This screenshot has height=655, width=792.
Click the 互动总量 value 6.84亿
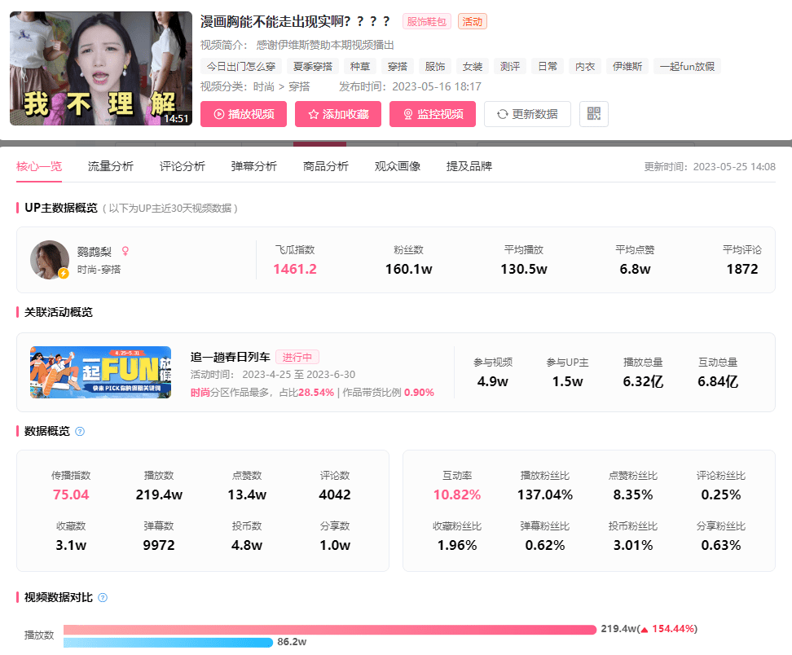pos(718,381)
